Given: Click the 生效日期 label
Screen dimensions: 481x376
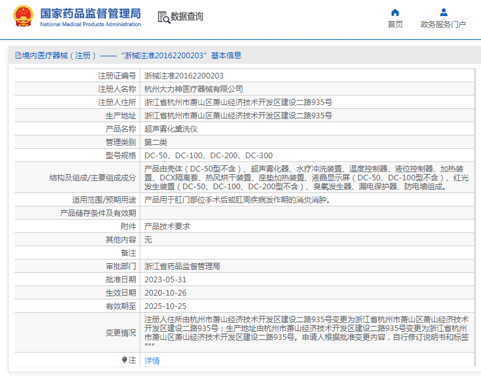Looking at the screenshot, I should click(121, 292).
